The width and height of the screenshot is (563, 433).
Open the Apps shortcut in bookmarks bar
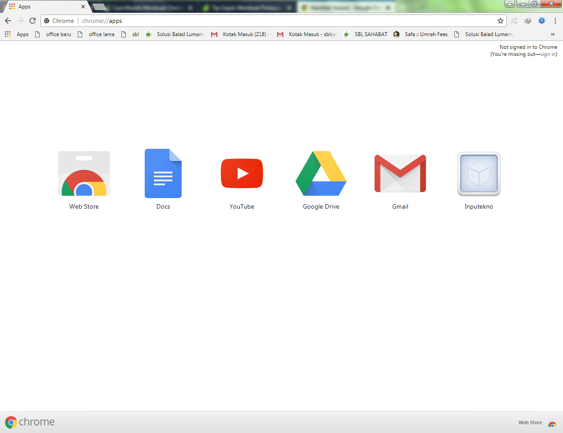(x=17, y=34)
